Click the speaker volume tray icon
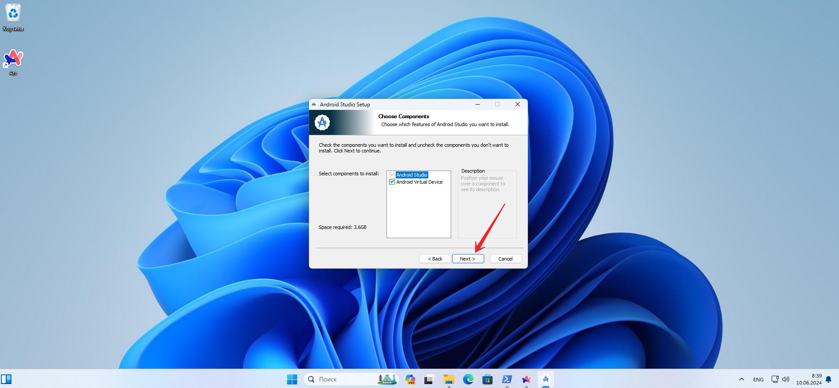The width and height of the screenshot is (839, 388). coord(786,379)
